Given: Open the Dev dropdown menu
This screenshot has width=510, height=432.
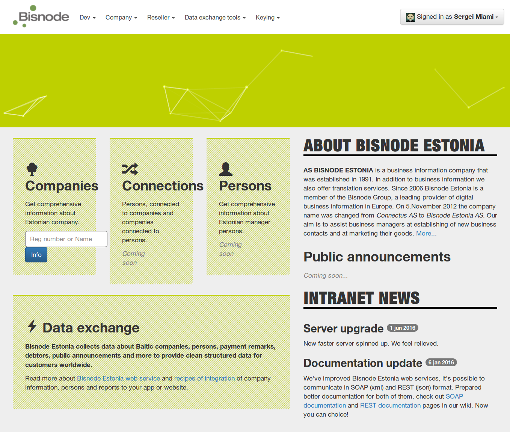Looking at the screenshot, I should point(88,17).
